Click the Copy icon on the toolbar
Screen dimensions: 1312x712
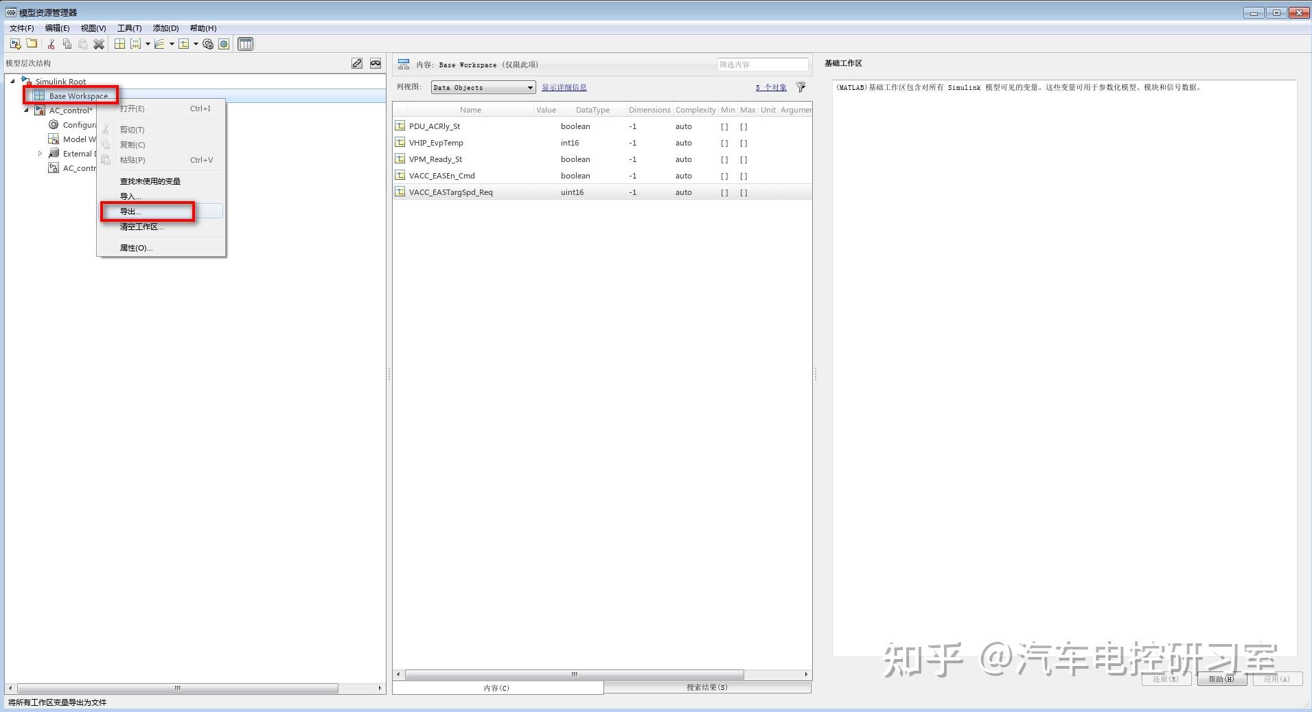67,43
